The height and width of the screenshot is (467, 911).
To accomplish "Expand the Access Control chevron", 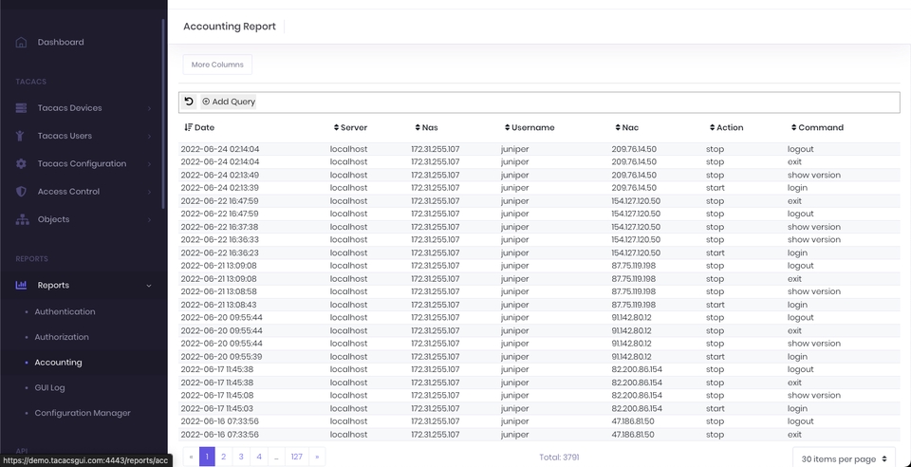I will click(149, 192).
